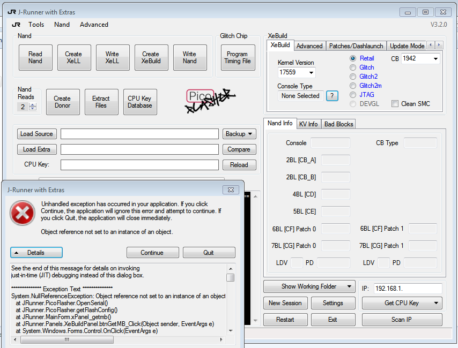Click the Load Extra file path field

point(139,149)
